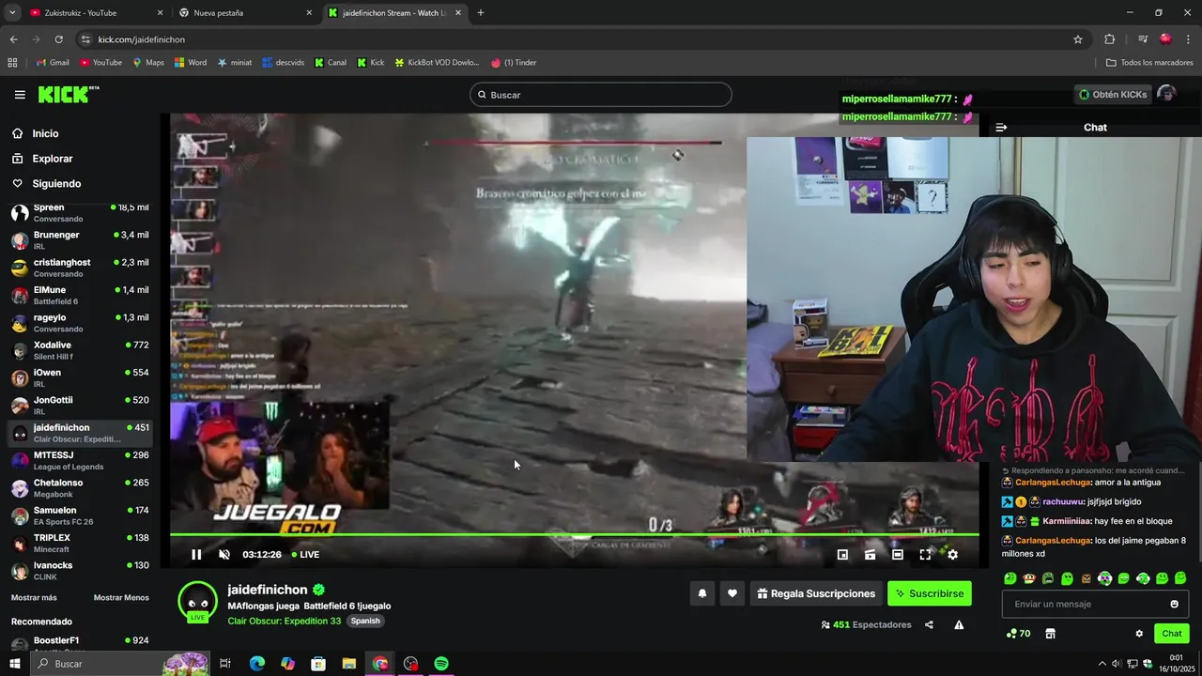
Task: Switch to Nueva pestaña tab
Action: tap(244, 13)
